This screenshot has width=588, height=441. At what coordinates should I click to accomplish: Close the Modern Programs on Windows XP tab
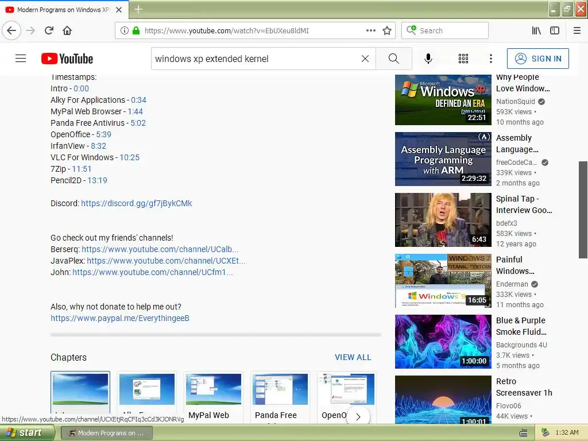[x=119, y=10]
